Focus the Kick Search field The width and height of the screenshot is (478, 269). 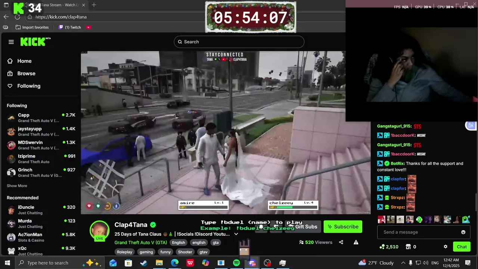239,42
